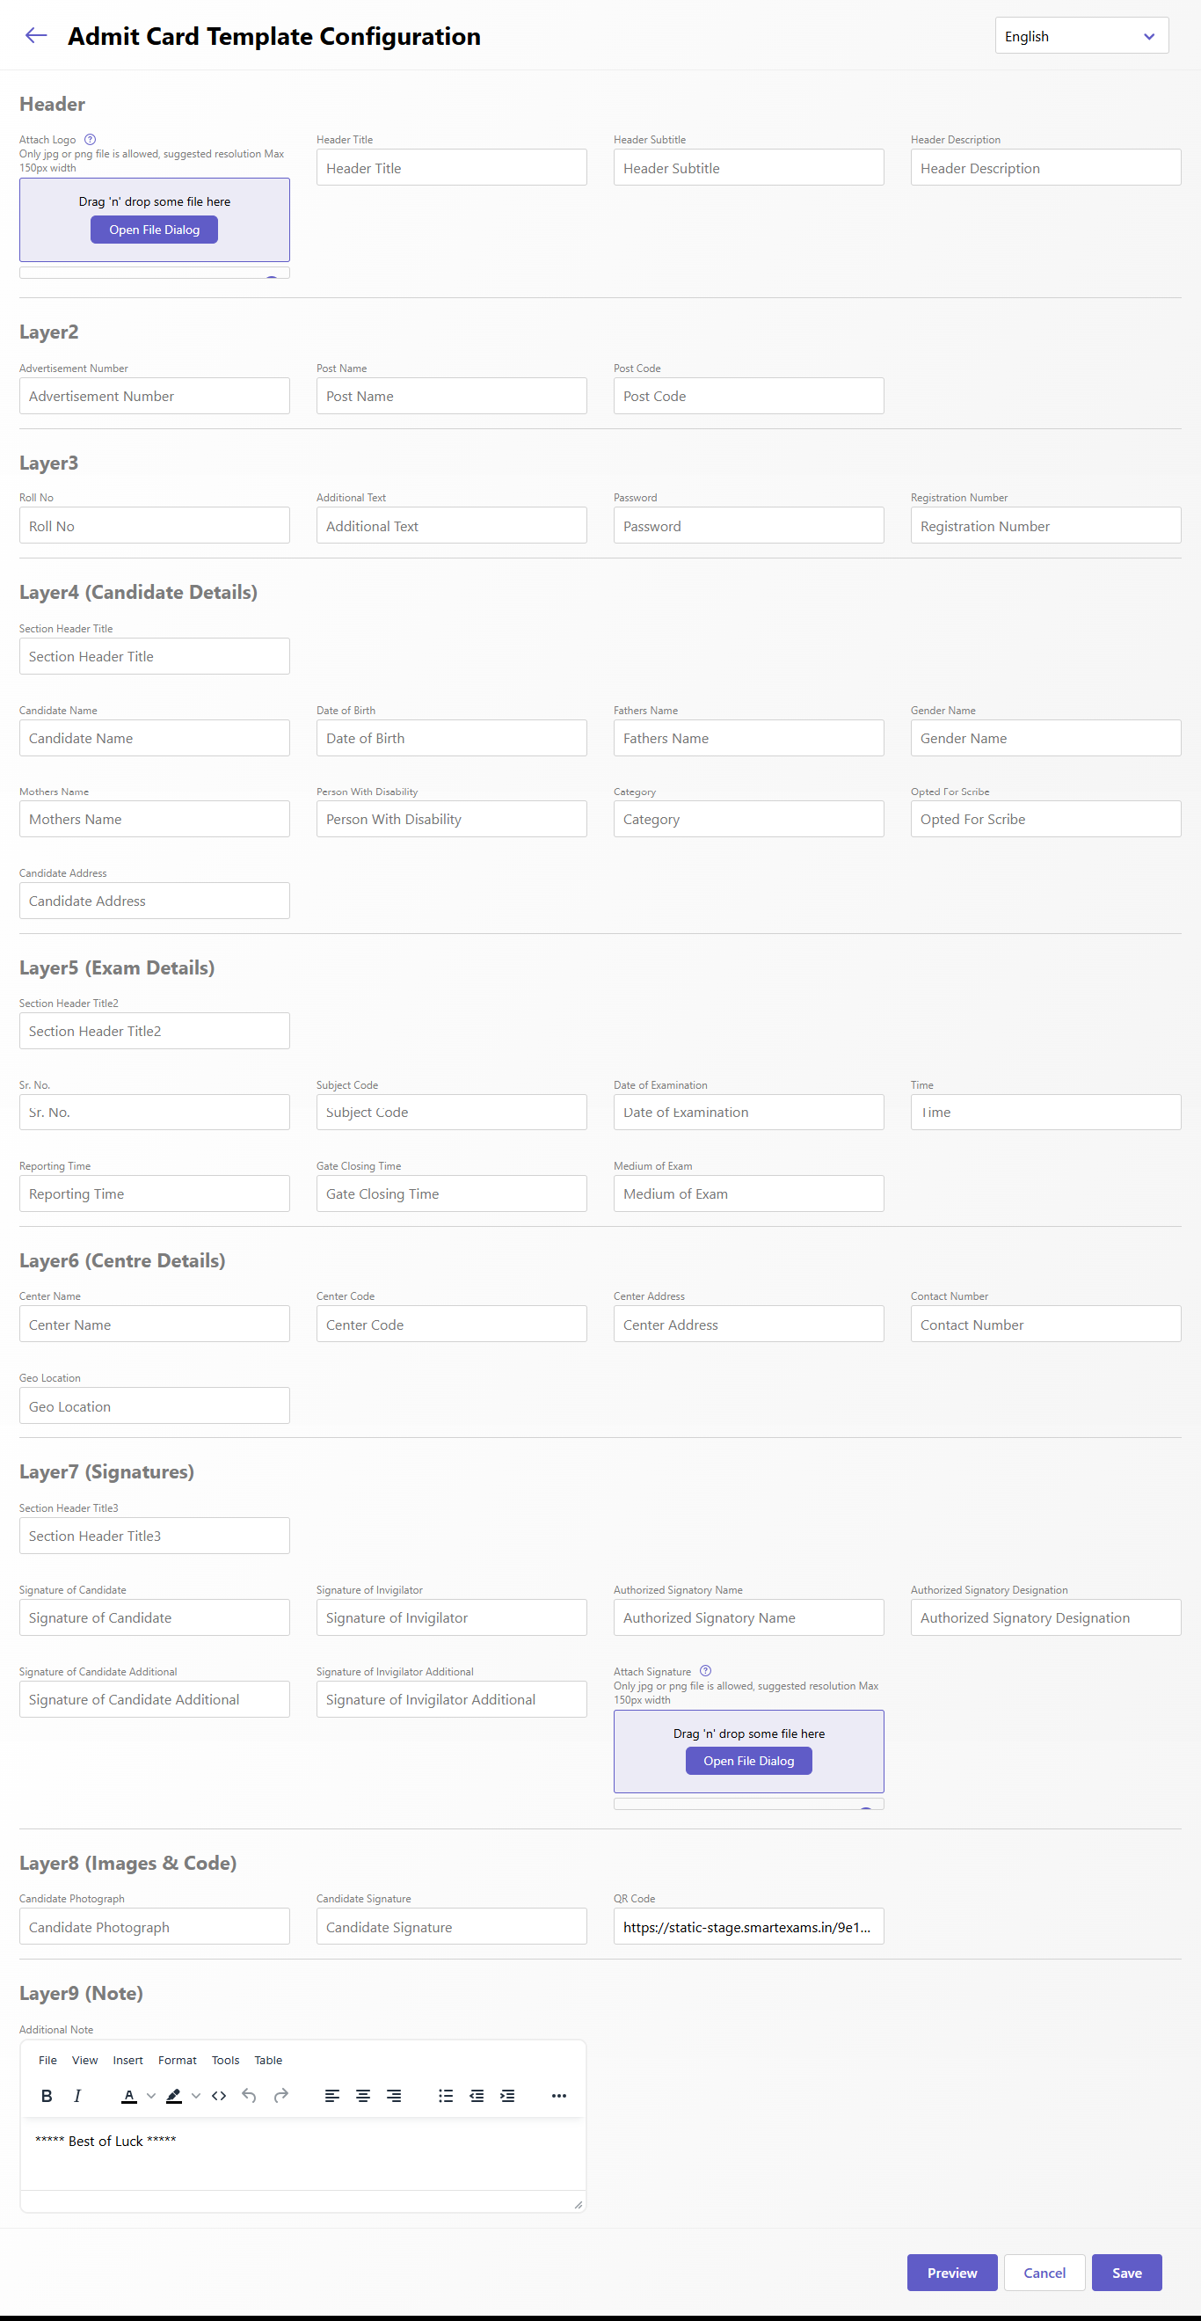Insert bullet list in note editor

[x=446, y=2096]
